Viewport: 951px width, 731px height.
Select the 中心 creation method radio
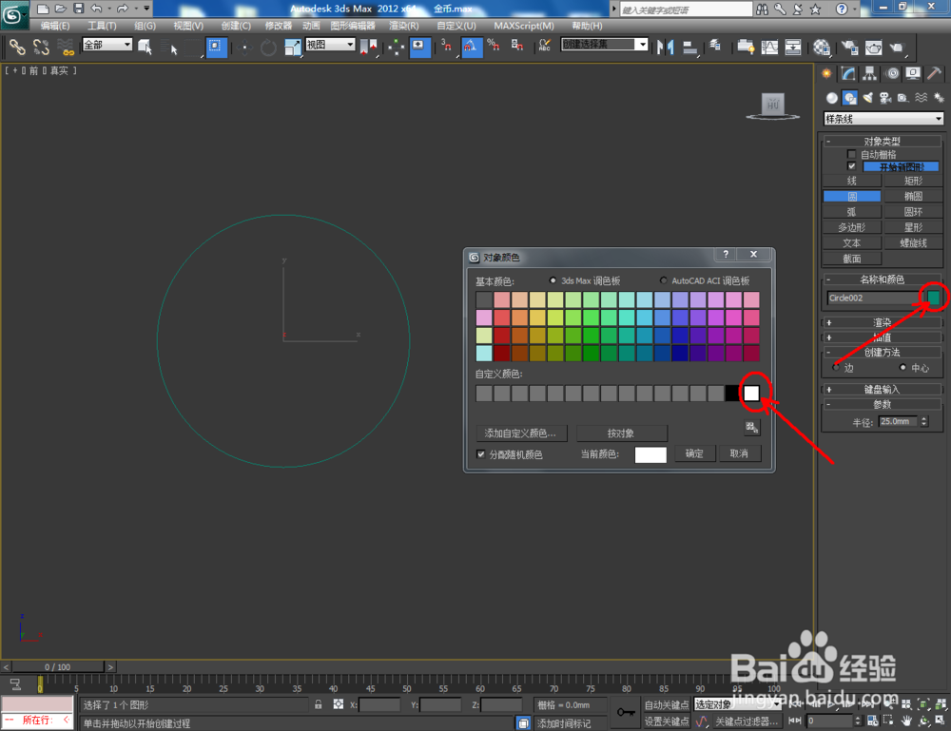click(x=902, y=367)
